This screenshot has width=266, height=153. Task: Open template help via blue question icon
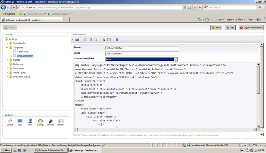[x=117, y=39]
